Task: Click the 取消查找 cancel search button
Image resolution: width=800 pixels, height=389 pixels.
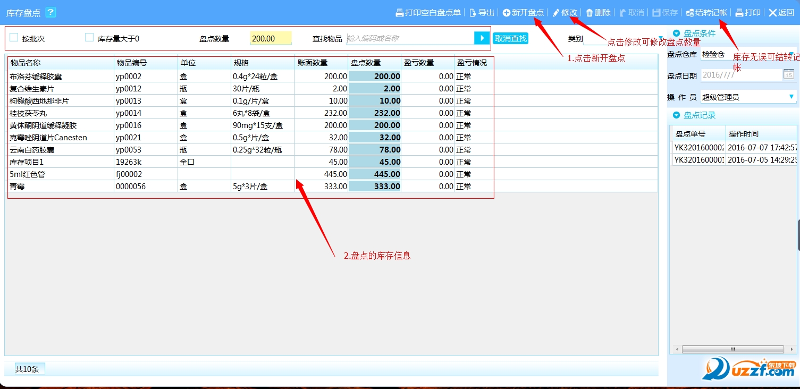Action: 510,38
